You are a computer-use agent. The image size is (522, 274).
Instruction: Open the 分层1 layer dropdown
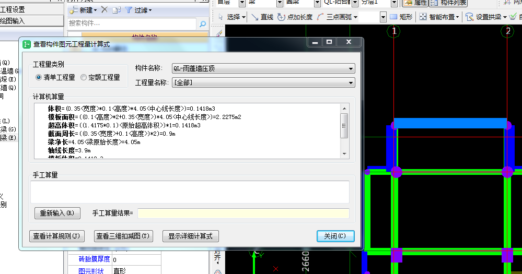tap(394, 3)
